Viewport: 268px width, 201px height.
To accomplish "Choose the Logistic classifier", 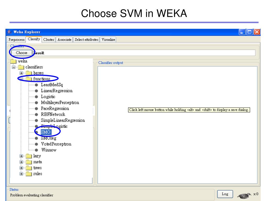I will click(x=48, y=97).
